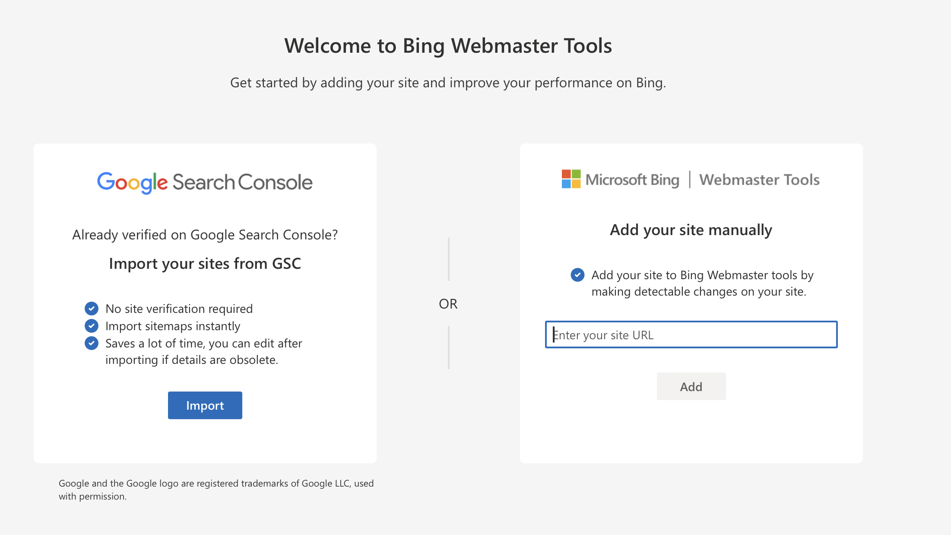The image size is (951, 535).
Task: Click the Import your sites from GSC heading
Action: (x=205, y=264)
